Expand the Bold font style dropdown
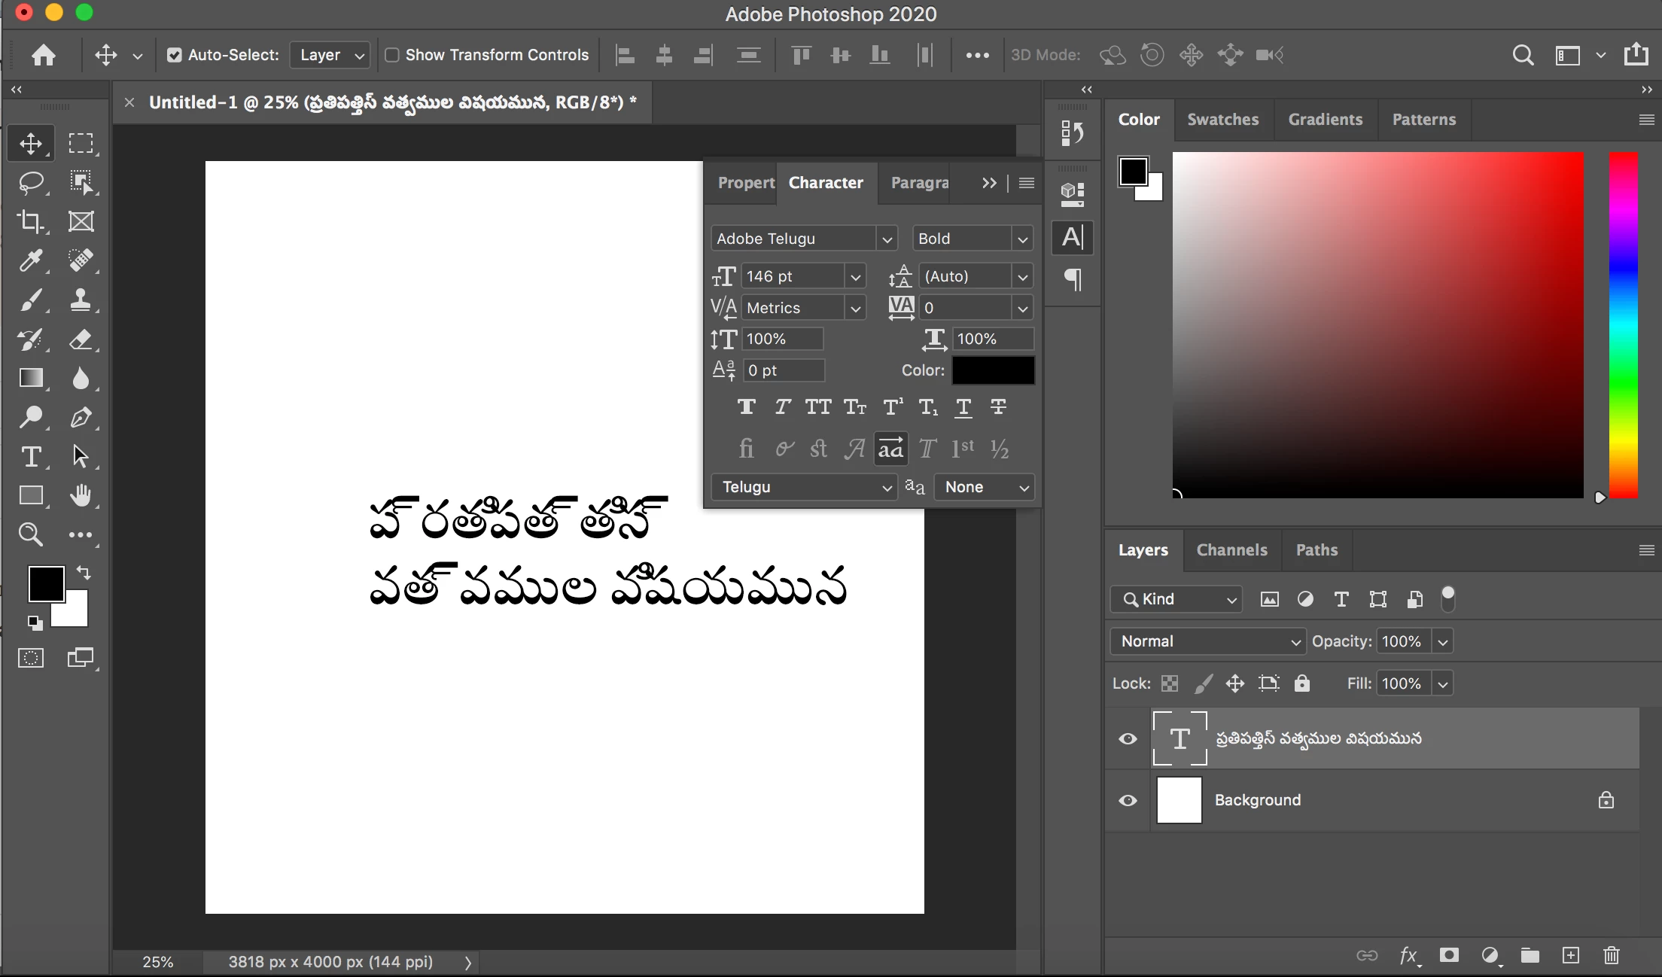 1021,239
